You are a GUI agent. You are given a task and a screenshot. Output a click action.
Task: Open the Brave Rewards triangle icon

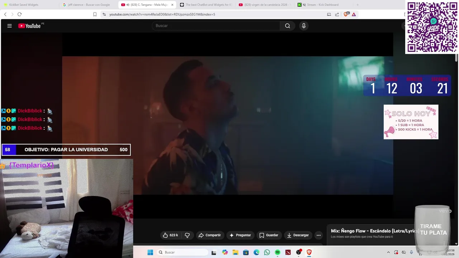[354, 14]
